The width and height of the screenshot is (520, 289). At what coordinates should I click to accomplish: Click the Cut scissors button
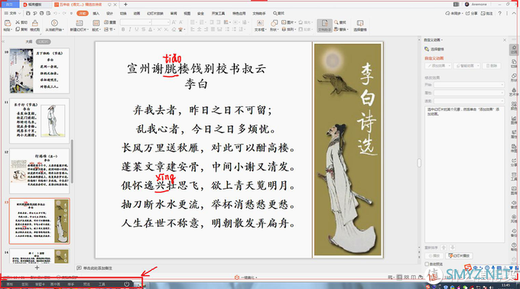[21, 22]
